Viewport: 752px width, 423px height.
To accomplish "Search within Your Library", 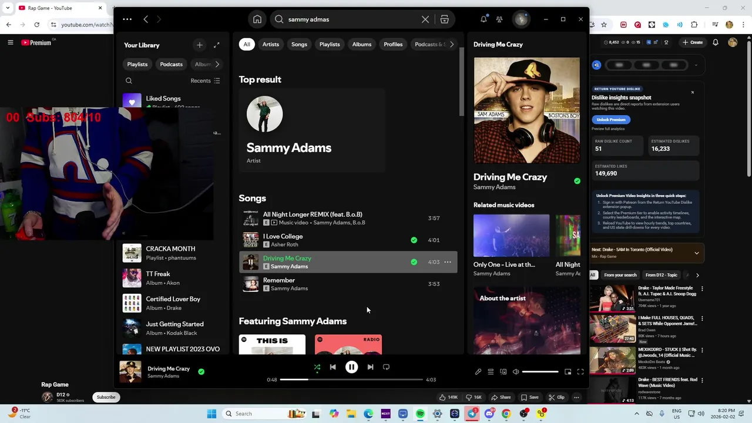I will click(129, 80).
